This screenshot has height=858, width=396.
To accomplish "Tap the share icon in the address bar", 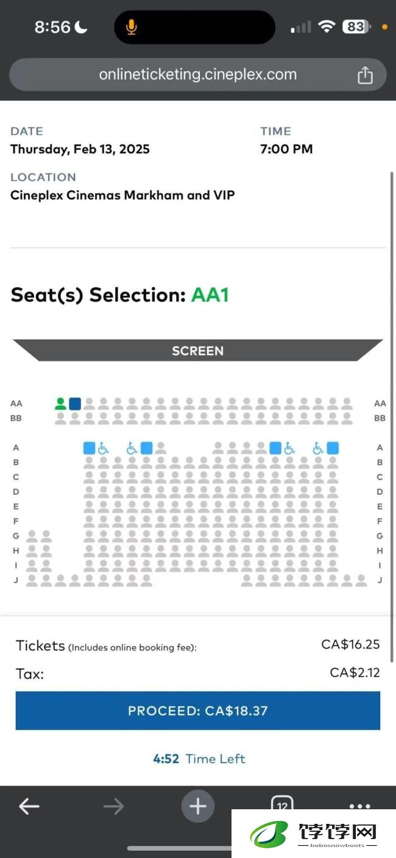I will 364,75.
